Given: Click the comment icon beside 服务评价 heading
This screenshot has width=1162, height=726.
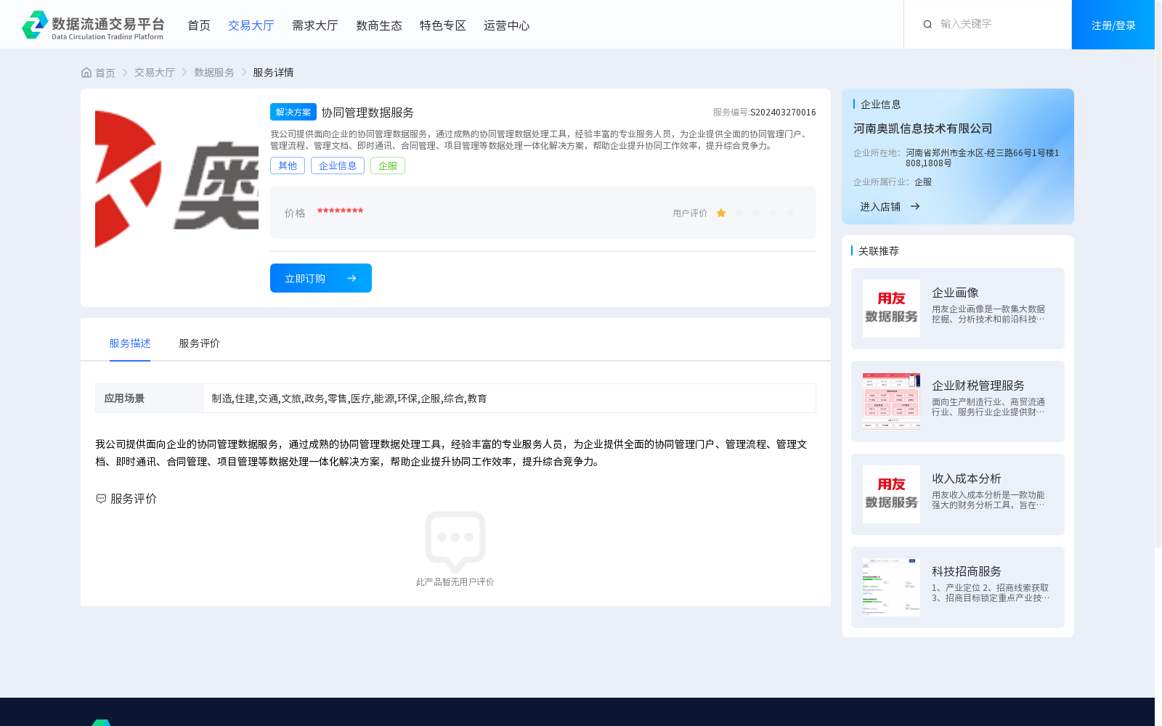Looking at the screenshot, I should 101,499.
